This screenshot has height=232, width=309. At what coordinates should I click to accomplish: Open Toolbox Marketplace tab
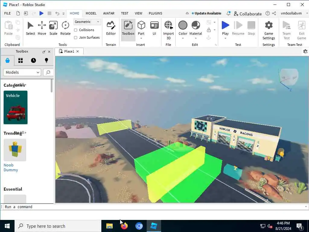(x=8, y=60)
